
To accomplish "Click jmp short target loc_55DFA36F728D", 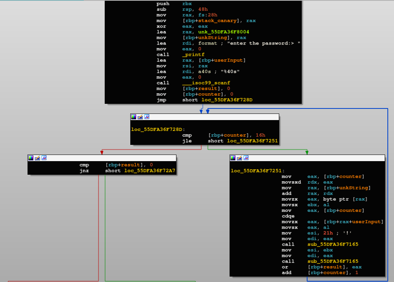I will pos(227,100).
